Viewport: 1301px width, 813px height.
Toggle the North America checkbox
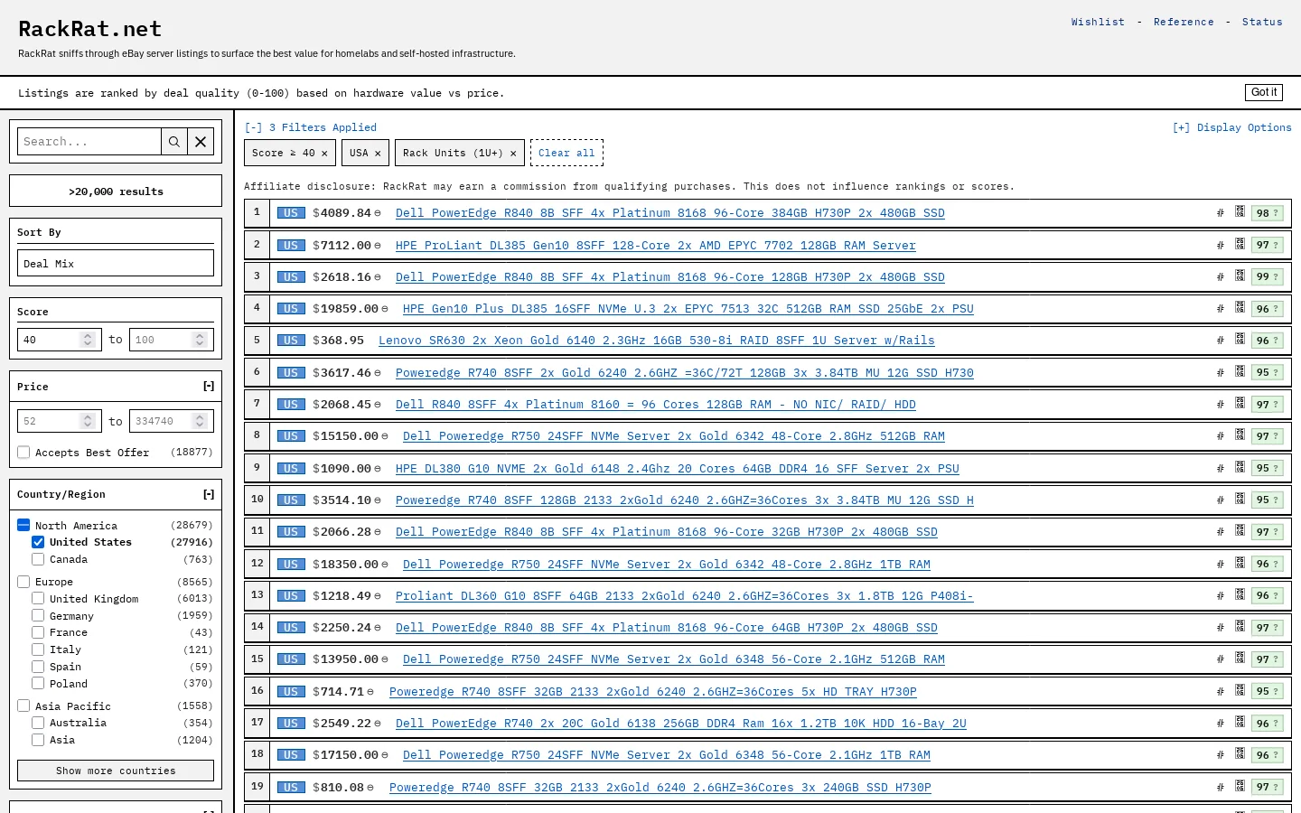pos(23,525)
